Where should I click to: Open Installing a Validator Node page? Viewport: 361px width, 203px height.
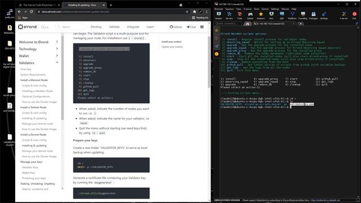(37, 91)
